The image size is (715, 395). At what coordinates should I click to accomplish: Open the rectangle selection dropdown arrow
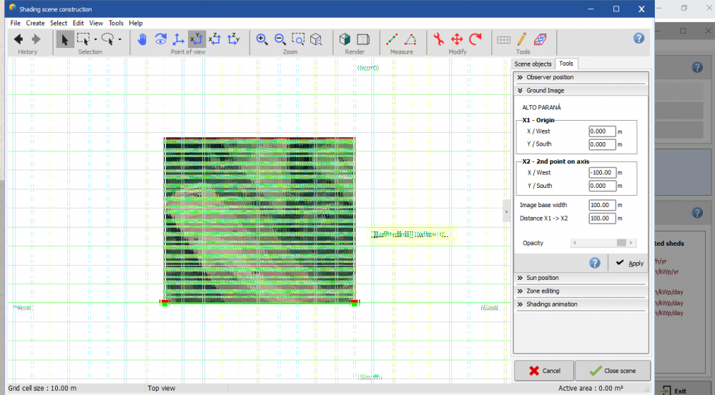(95, 39)
